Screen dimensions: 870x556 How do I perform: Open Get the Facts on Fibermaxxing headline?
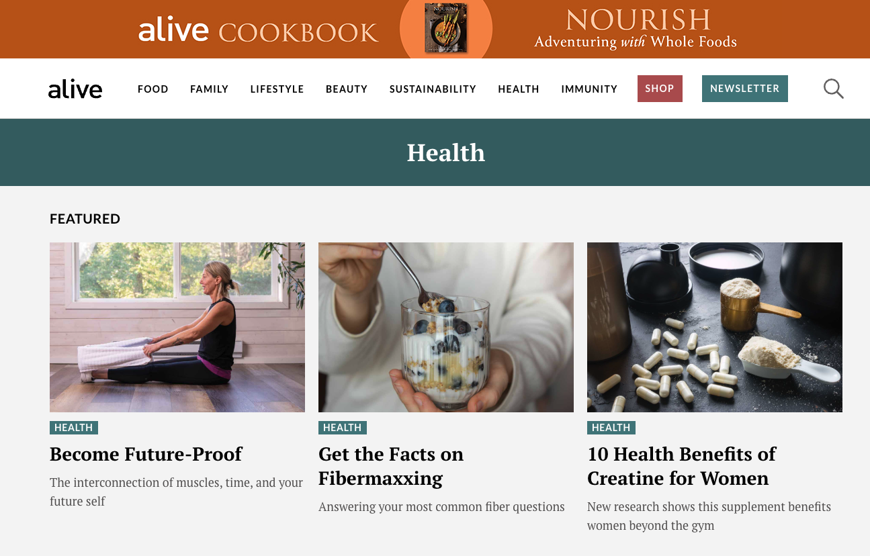click(391, 466)
